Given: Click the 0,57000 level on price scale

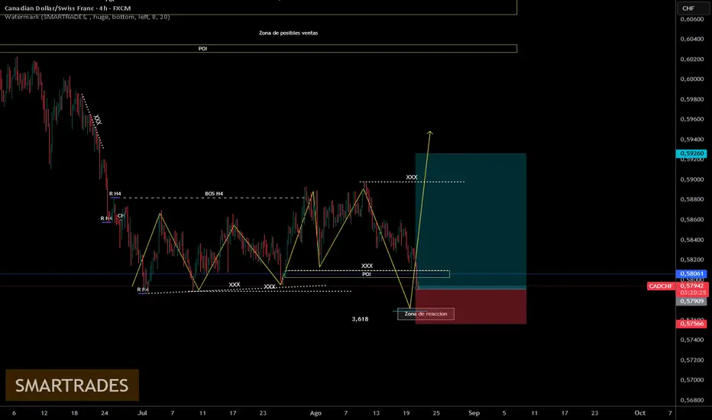Looking at the screenshot, I should [691, 380].
